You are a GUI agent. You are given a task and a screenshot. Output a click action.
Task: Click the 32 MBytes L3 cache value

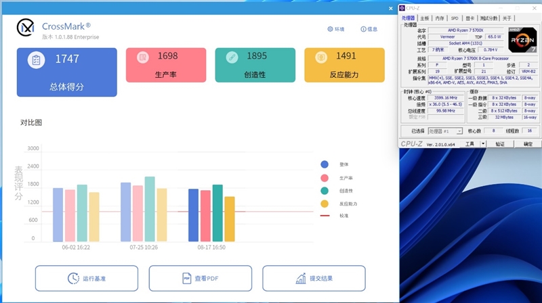[504, 117]
